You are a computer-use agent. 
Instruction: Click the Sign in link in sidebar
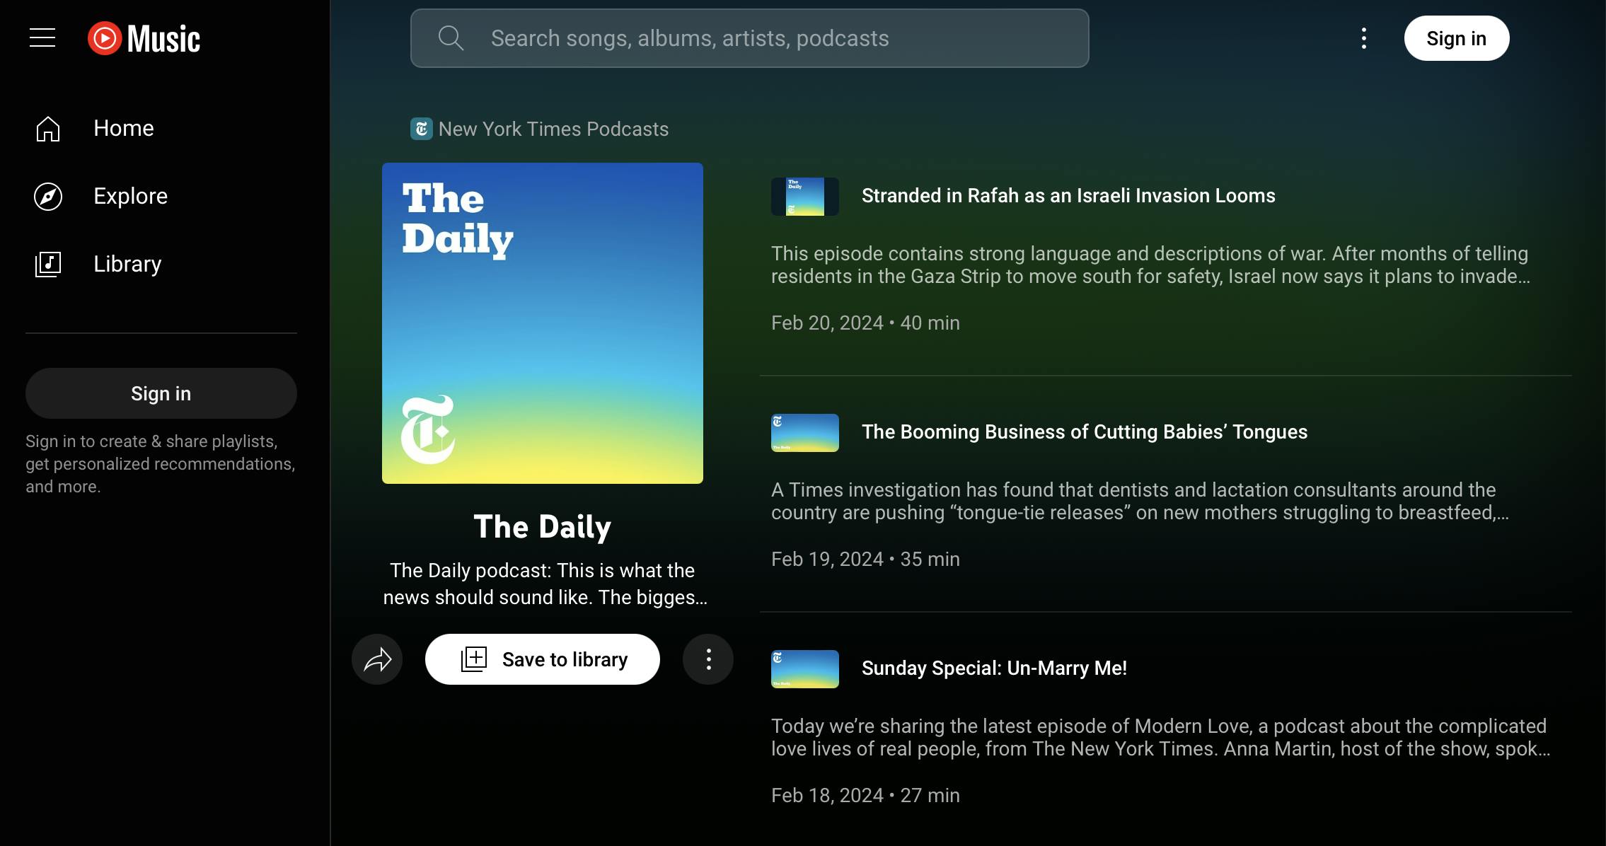tap(161, 393)
